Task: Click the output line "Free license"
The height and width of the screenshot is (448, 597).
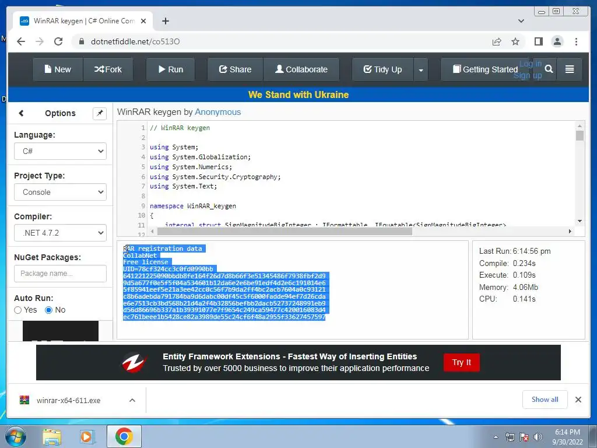Action: 145,262
